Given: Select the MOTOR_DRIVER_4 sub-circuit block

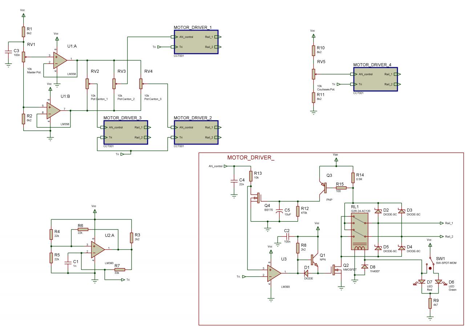Looking at the screenshot, I should (x=375, y=79).
